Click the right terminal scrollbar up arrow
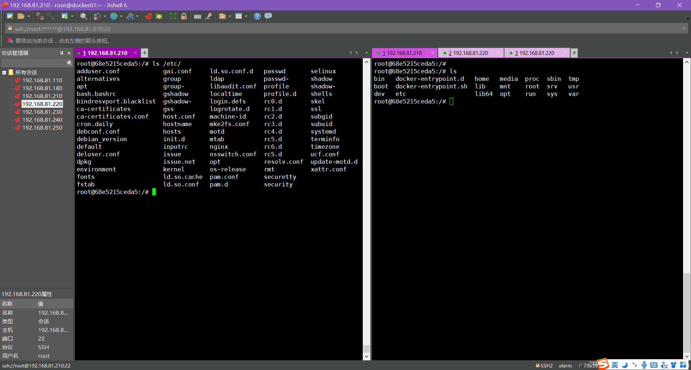The height and width of the screenshot is (370, 691). [687, 62]
